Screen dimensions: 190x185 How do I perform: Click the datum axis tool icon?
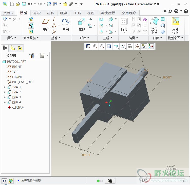(x=54, y=19)
